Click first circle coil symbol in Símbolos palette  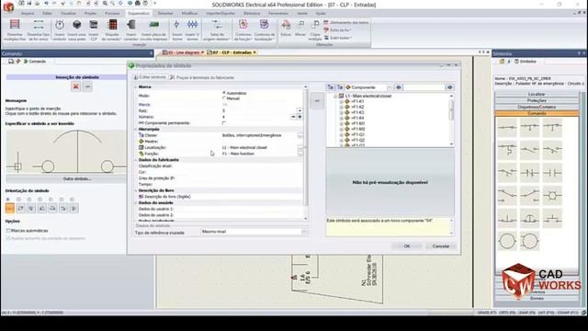[507, 241]
